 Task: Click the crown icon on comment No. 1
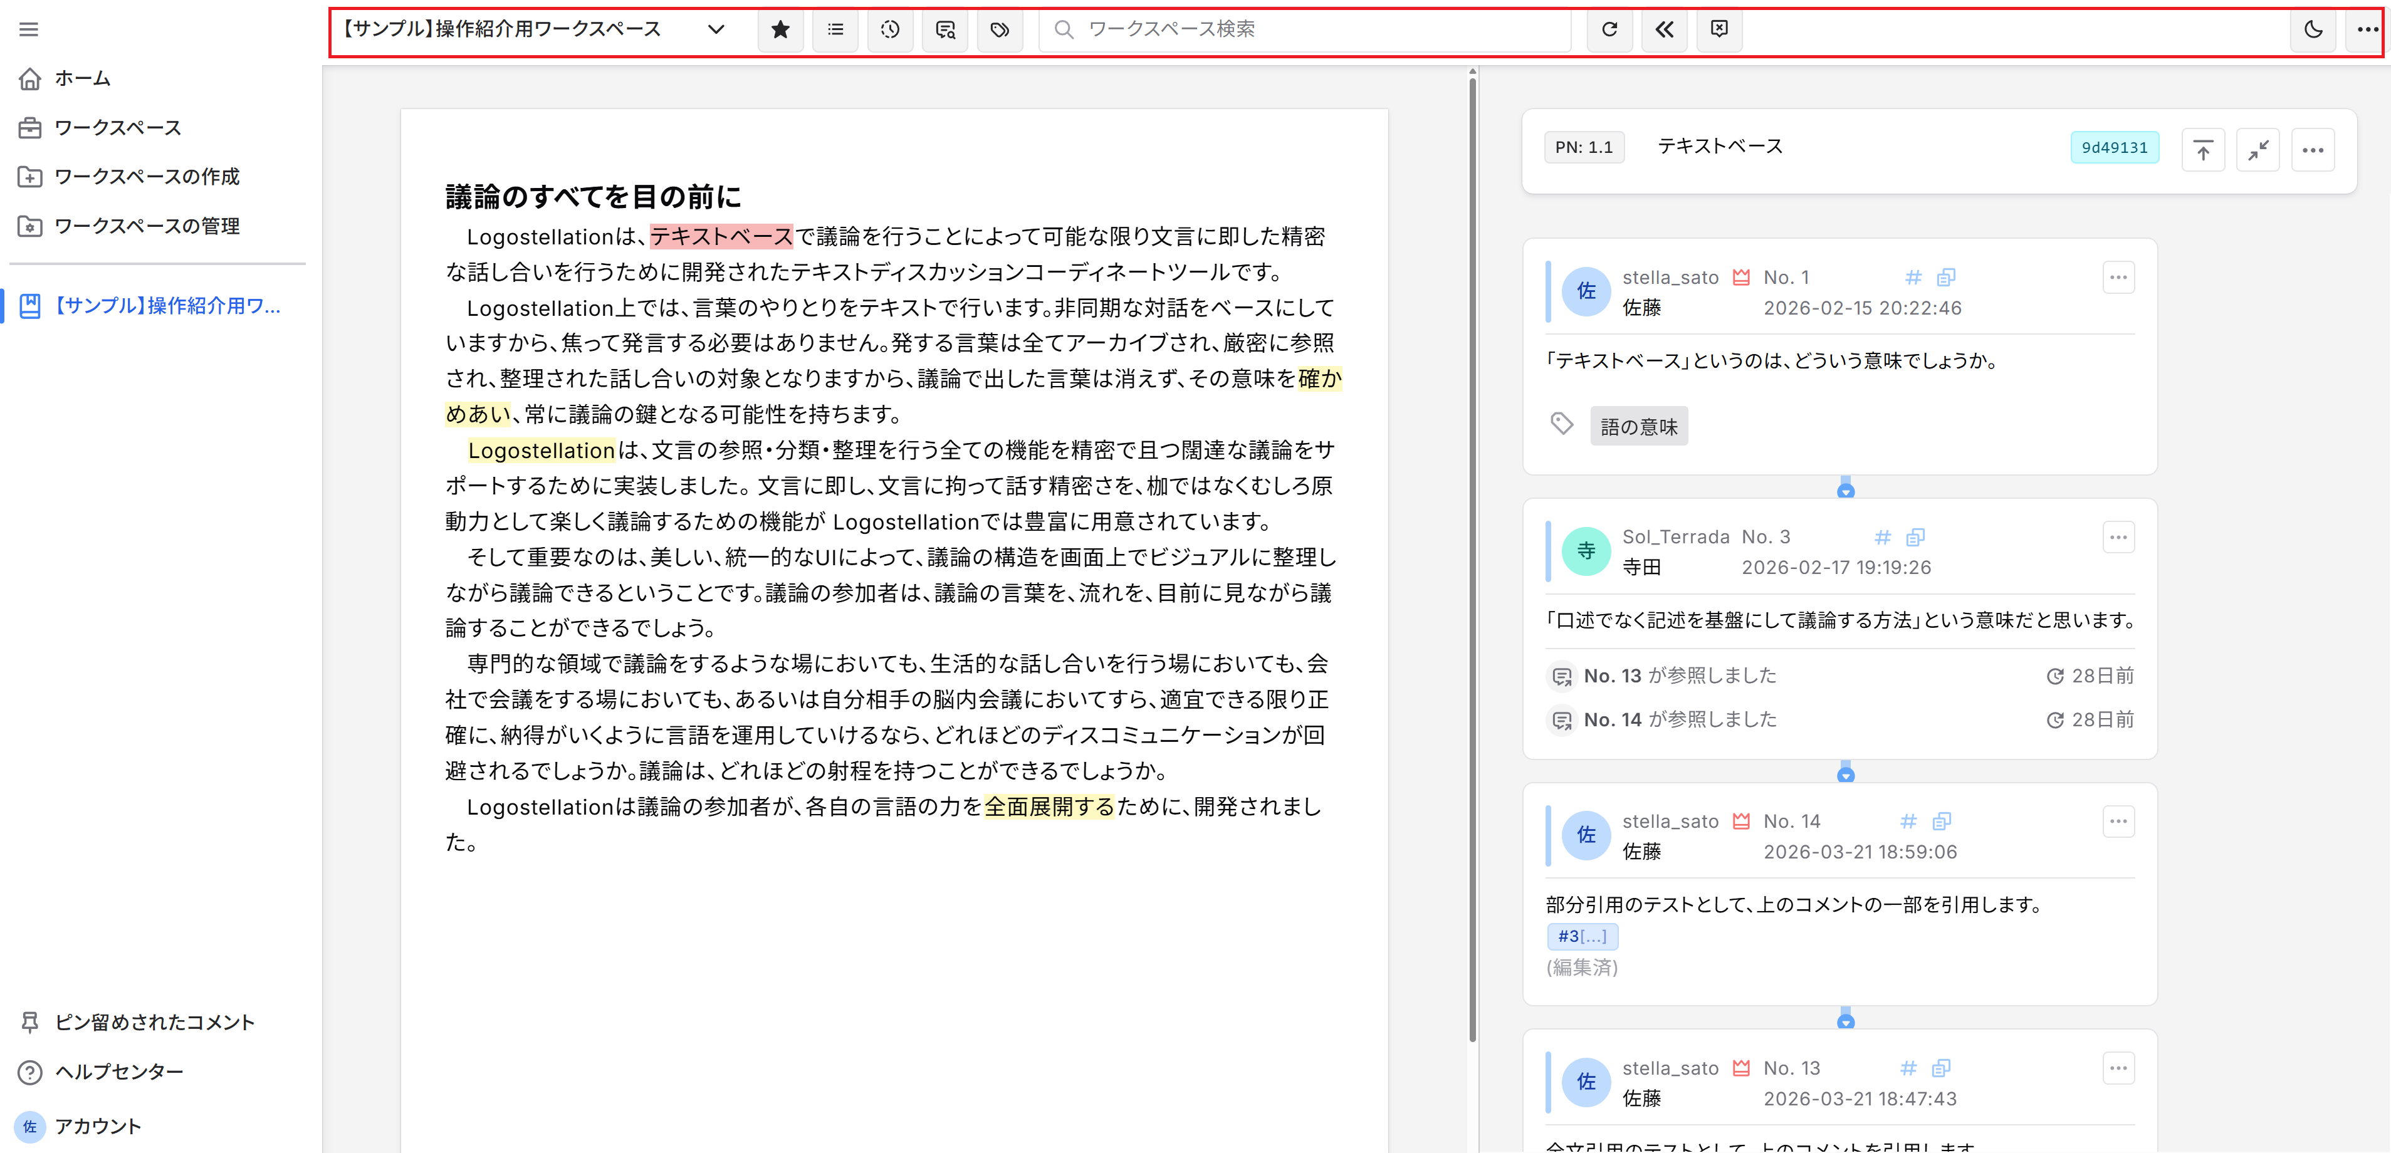coord(1741,276)
